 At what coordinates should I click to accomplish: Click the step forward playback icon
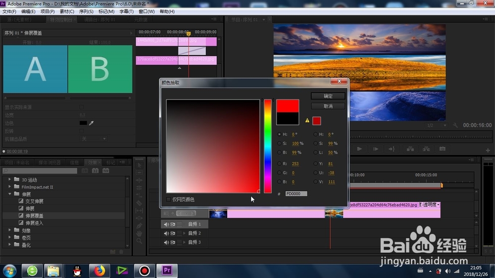375,149
